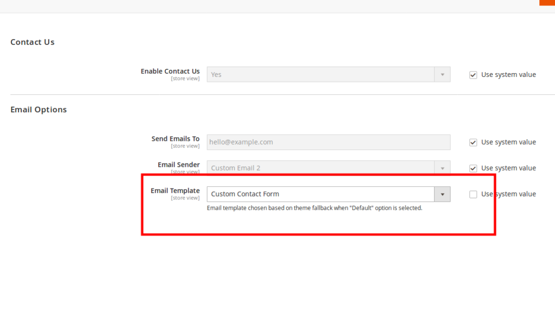Click the Send Emails To label

coord(176,139)
